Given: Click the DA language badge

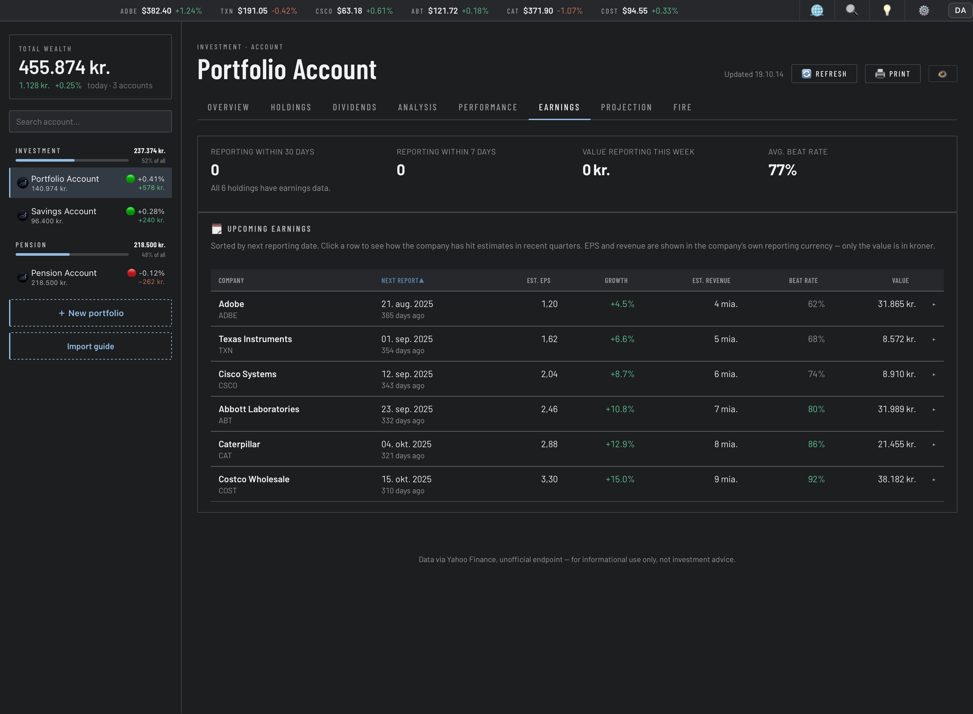Looking at the screenshot, I should 960,10.
